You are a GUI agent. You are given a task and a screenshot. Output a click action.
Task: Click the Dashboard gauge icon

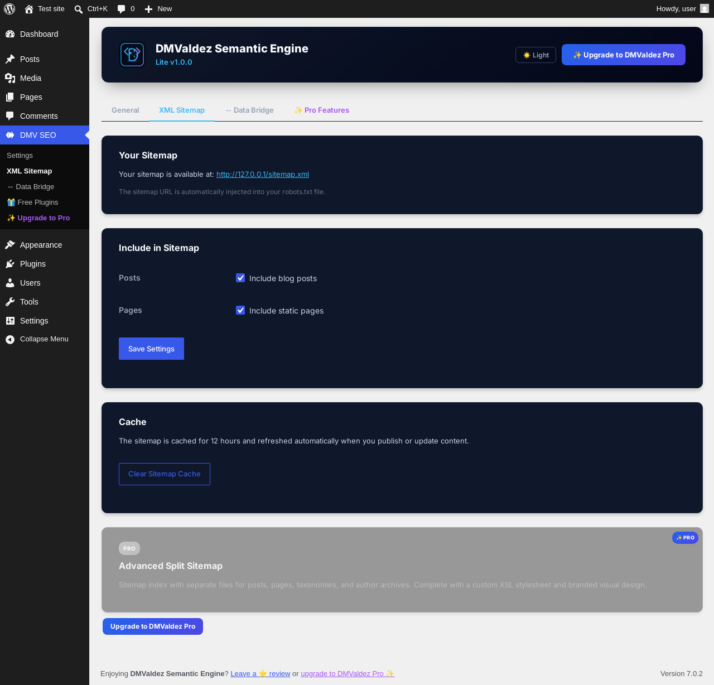tap(10, 34)
